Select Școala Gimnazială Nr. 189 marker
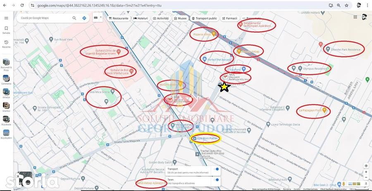The image size is (372, 191). click(x=35, y=108)
